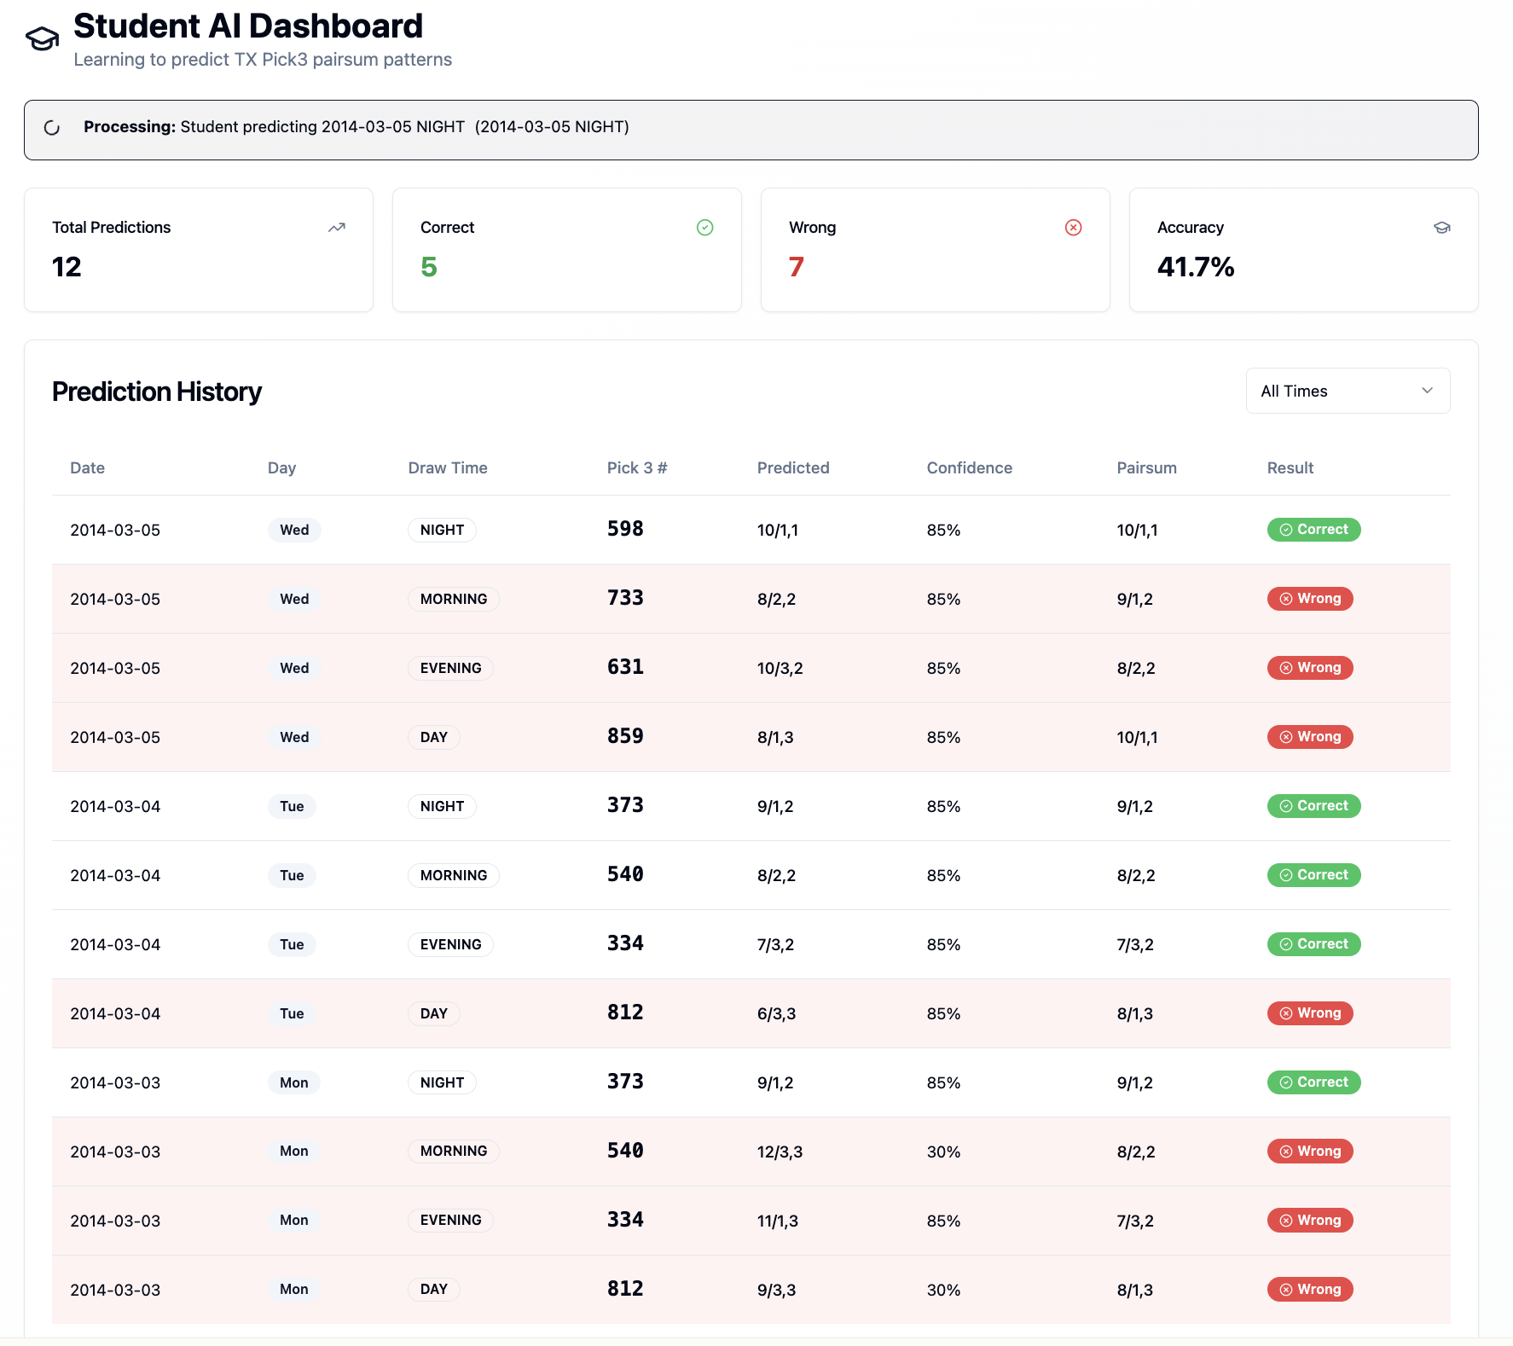Click the Total Predictions card
Viewport: 1513px width, 1346px height.
199,250
